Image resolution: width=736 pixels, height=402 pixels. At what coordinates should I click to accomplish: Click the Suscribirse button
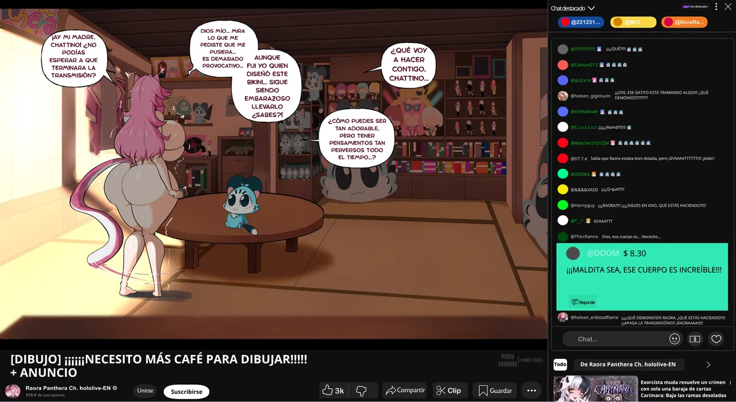pos(186,391)
